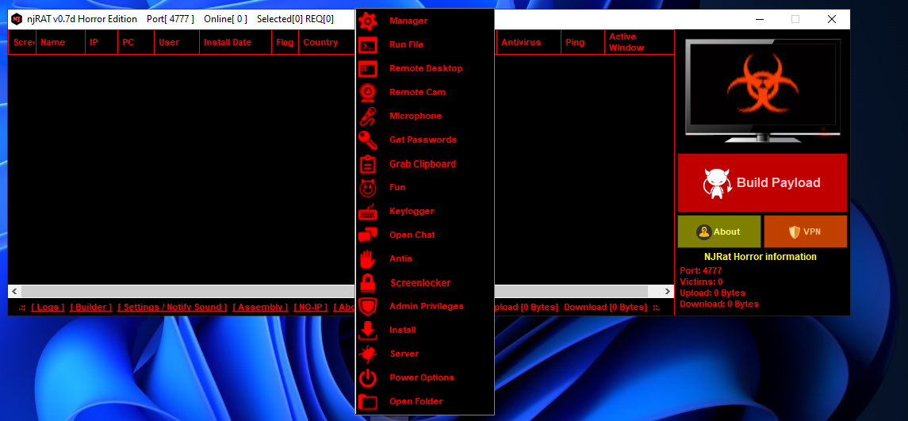Viewport: 908px width, 421px height.
Task: Click the devil smiley icon for Fun
Action: click(x=368, y=188)
